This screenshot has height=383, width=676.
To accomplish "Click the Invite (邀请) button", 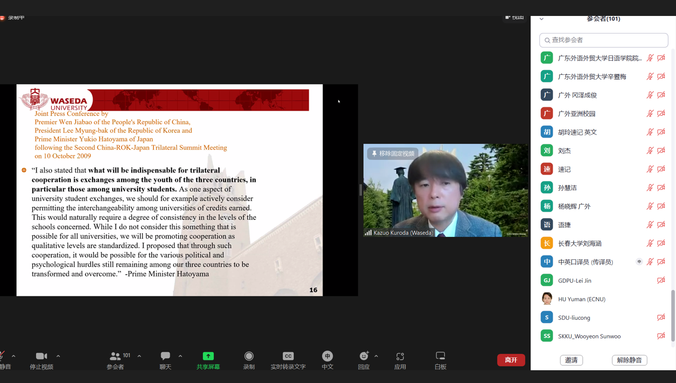I will tap(571, 360).
